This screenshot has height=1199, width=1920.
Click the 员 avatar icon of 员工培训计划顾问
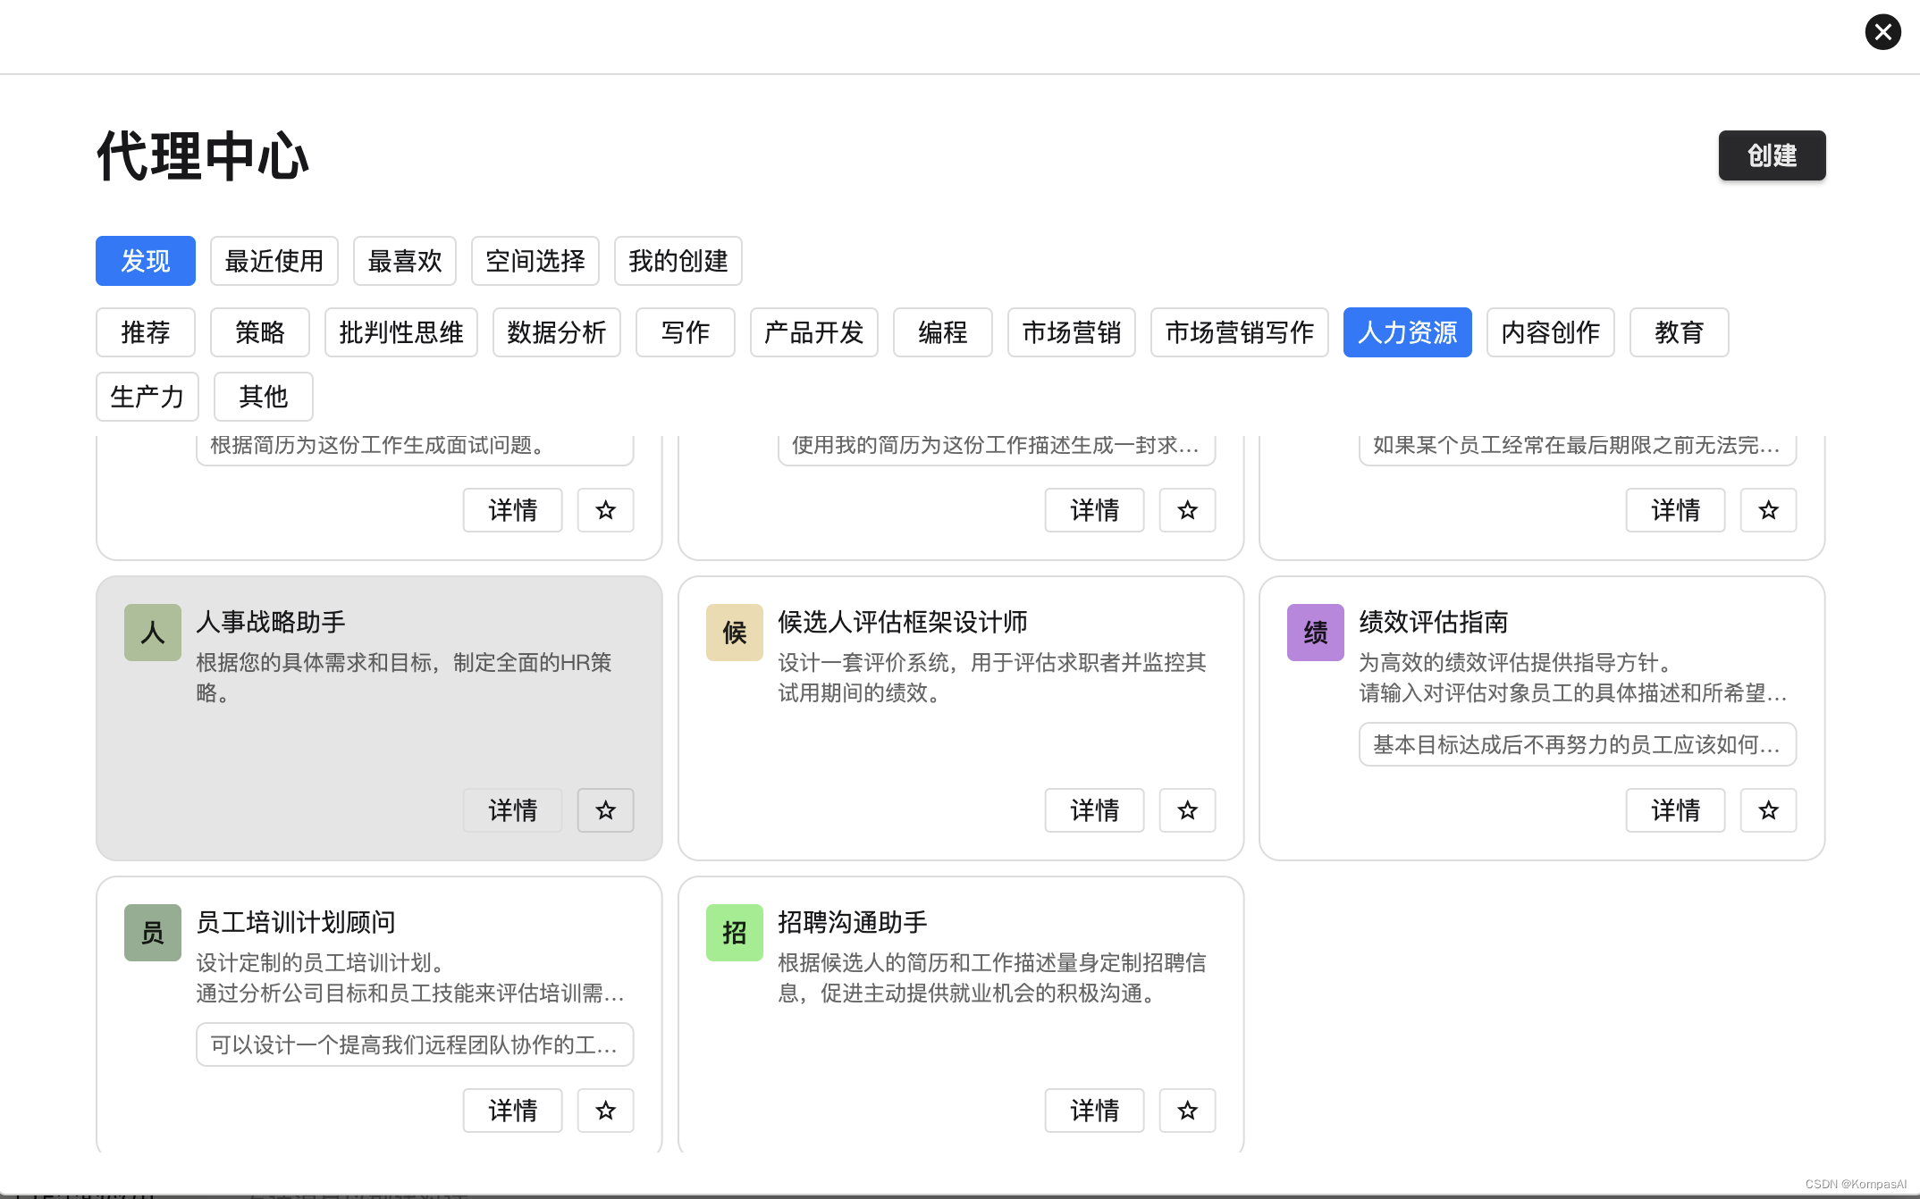(153, 933)
